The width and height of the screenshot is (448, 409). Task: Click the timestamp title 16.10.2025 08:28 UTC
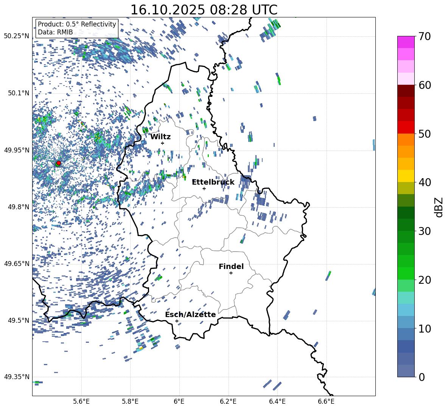pos(204,10)
